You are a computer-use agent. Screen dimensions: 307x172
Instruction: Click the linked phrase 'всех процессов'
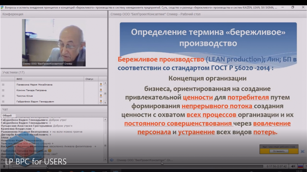pyautogui.click(x=212, y=115)
